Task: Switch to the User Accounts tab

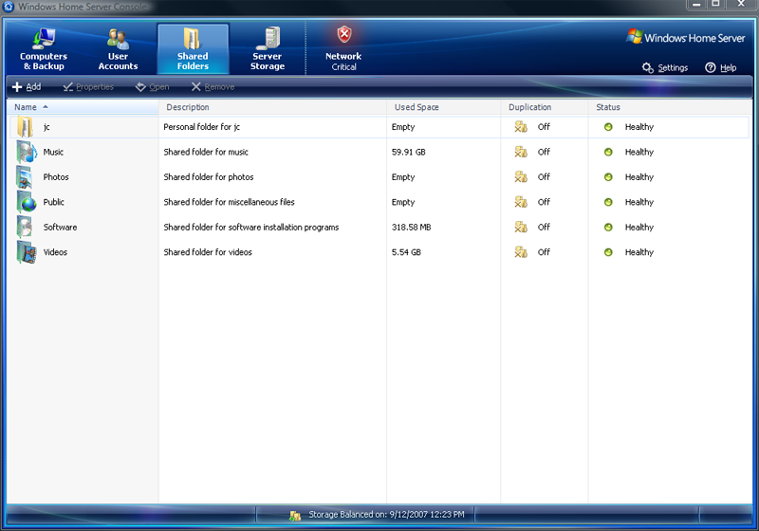Action: [118, 49]
